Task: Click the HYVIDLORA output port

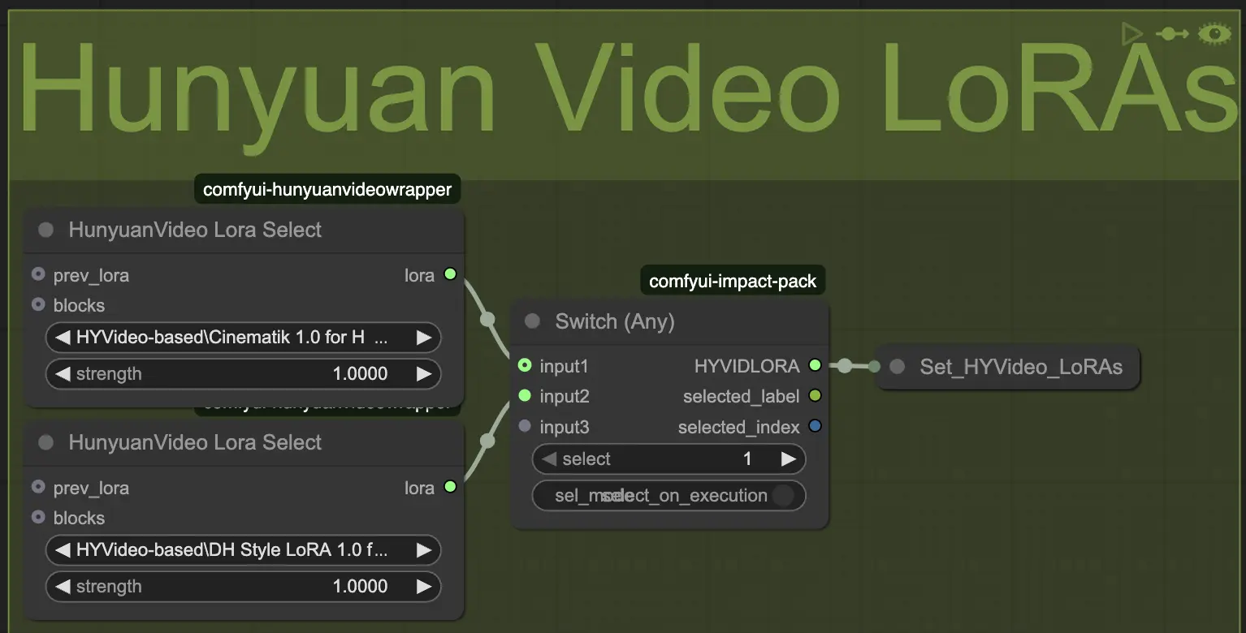Action: (x=815, y=366)
